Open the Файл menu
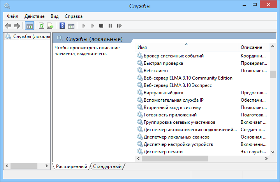Viewport: 280px width, 182px height. click(12, 16)
